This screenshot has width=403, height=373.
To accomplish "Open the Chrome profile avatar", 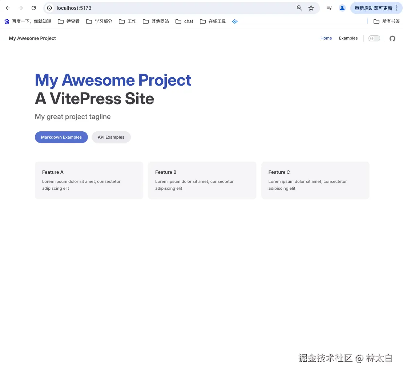I will pos(342,8).
